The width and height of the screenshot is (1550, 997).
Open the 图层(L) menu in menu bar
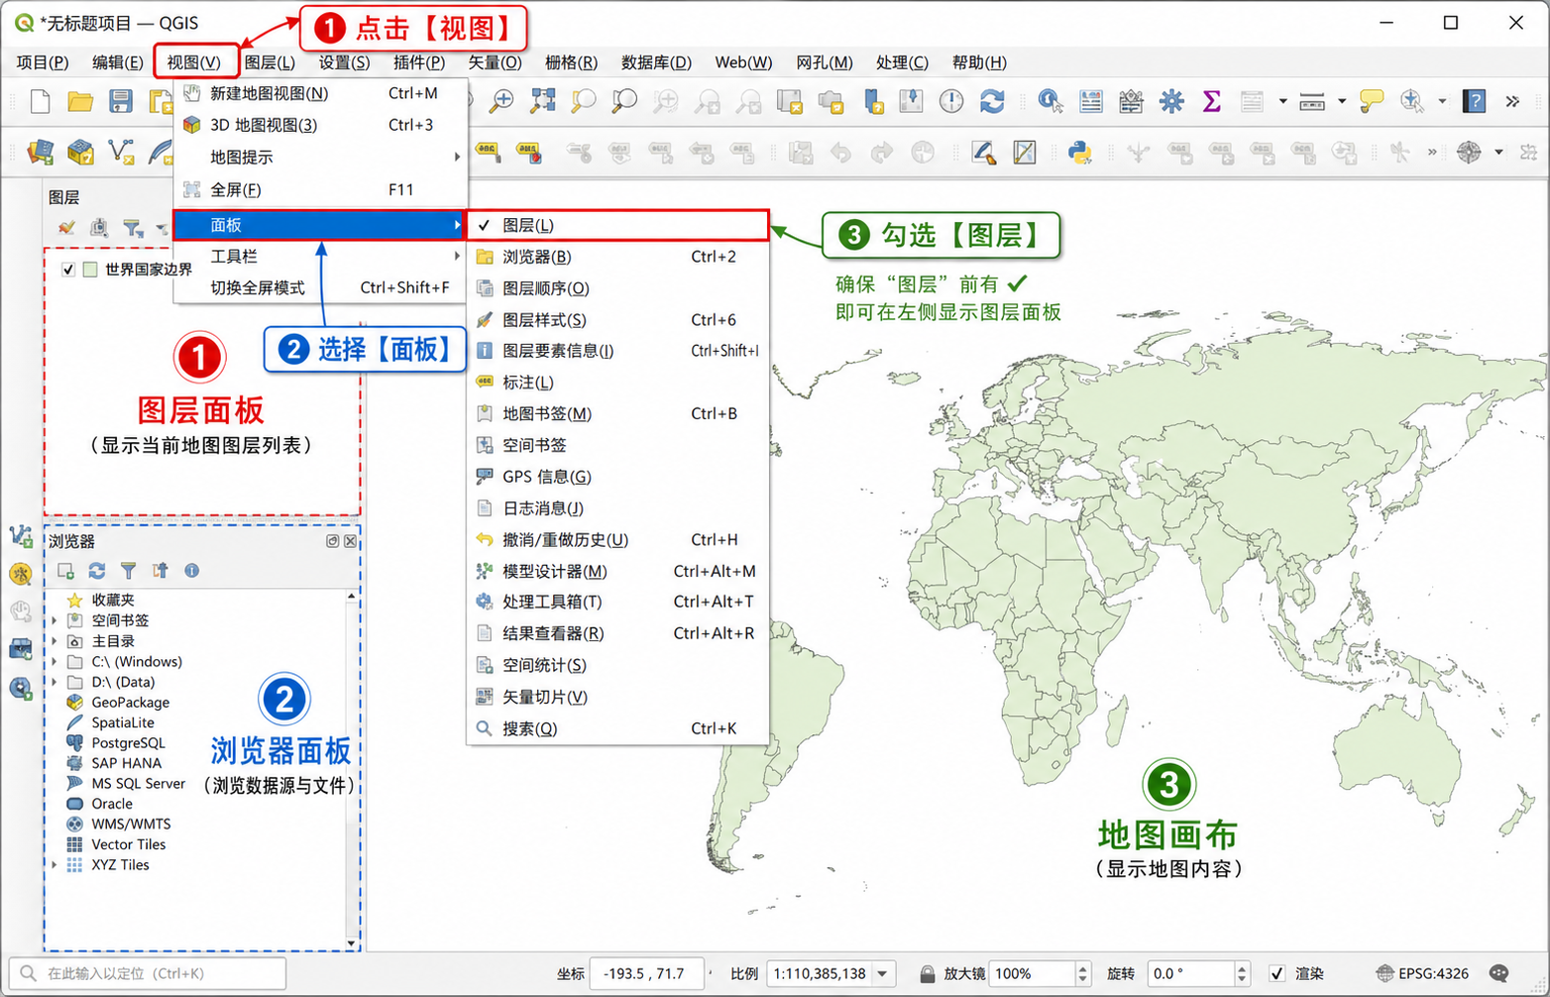(270, 62)
